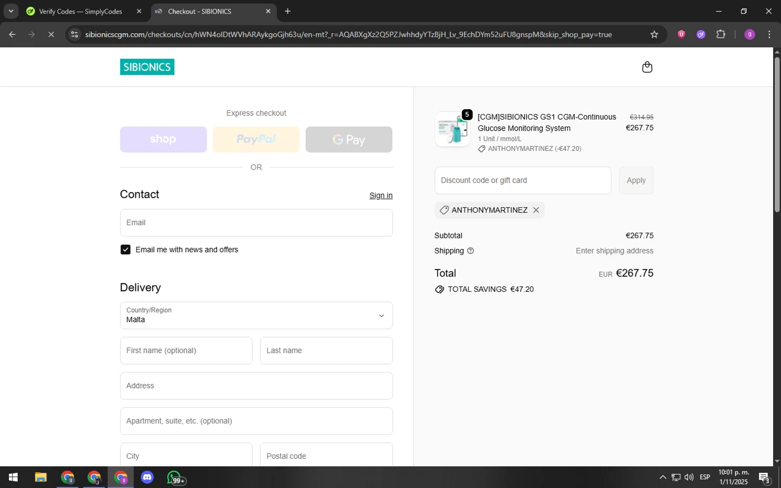Screen dimensions: 781x488
Task: Open the browser extensions puzzle icon
Action: click(x=721, y=34)
